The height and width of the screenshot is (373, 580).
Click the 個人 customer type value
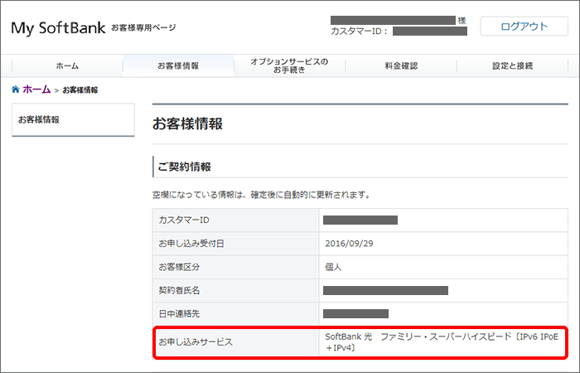pyautogui.click(x=333, y=267)
